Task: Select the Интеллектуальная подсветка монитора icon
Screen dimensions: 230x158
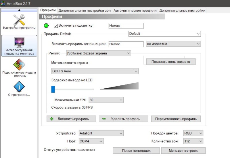Action: pyautogui.click(x=19, y=42)
